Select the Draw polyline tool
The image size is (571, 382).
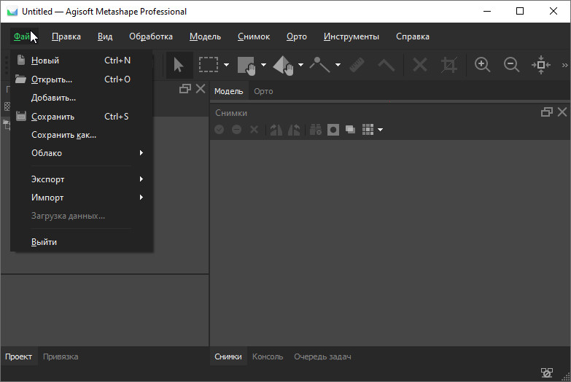(319, 65)
